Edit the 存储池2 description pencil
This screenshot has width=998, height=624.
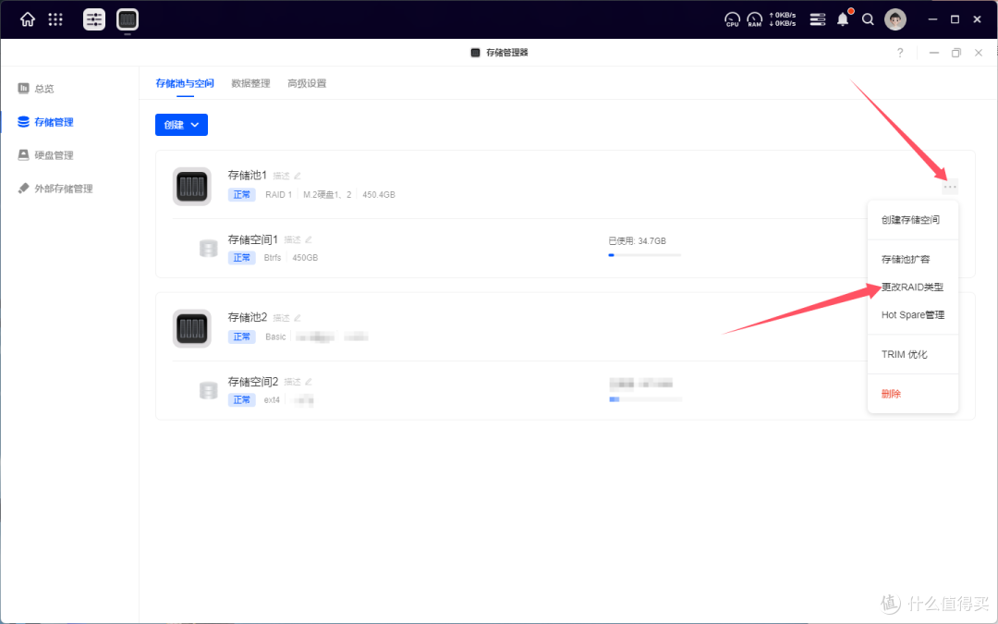click(x=298, y=318)
